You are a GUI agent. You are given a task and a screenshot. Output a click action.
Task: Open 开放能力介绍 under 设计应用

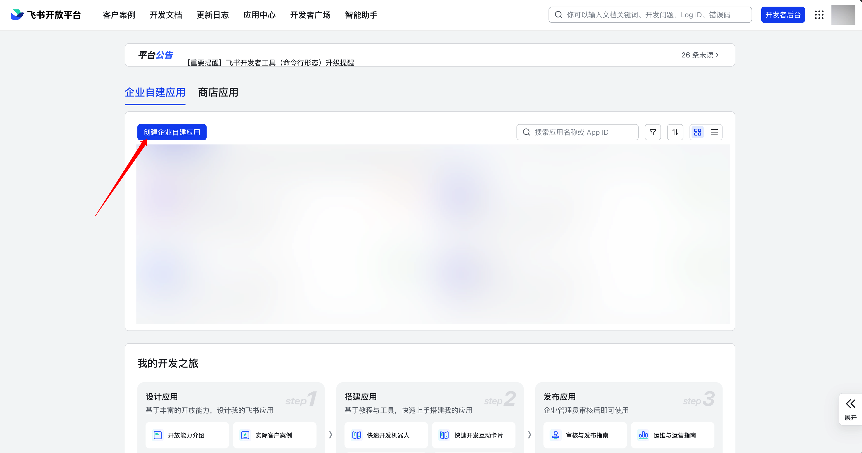click(186, 435)
